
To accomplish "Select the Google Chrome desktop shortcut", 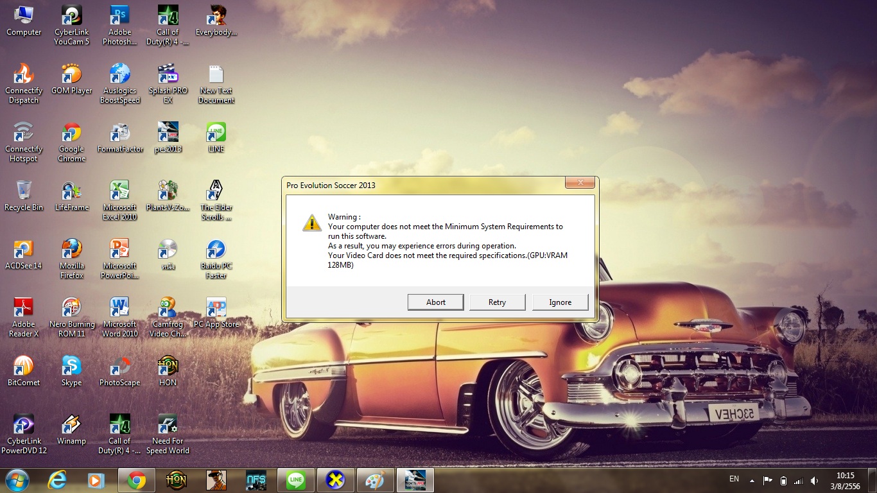I will [x=72, y=143].
